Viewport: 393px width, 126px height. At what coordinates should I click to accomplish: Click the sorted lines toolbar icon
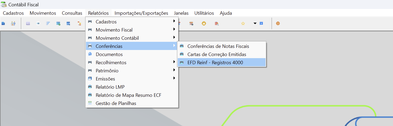(48, 23)
